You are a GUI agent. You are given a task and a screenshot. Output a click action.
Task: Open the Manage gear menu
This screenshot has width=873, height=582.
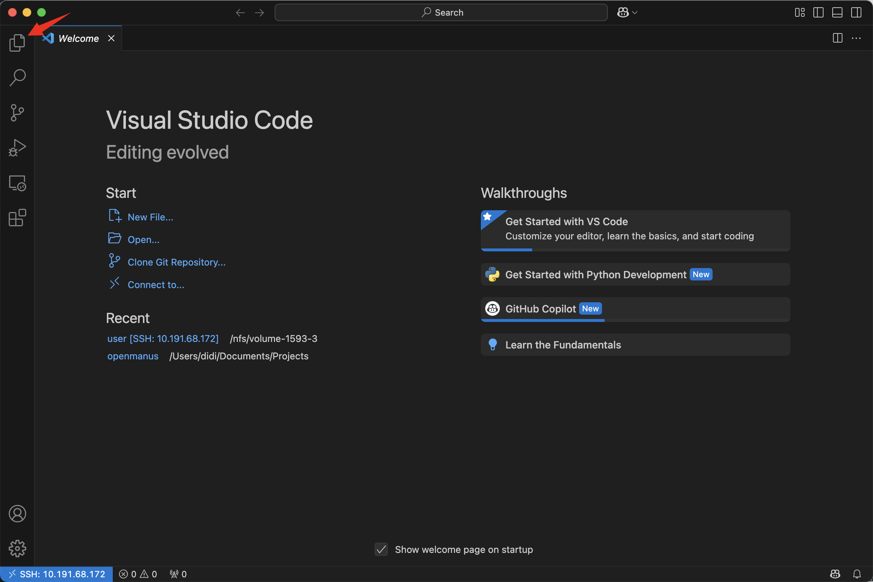click(17, 548)
